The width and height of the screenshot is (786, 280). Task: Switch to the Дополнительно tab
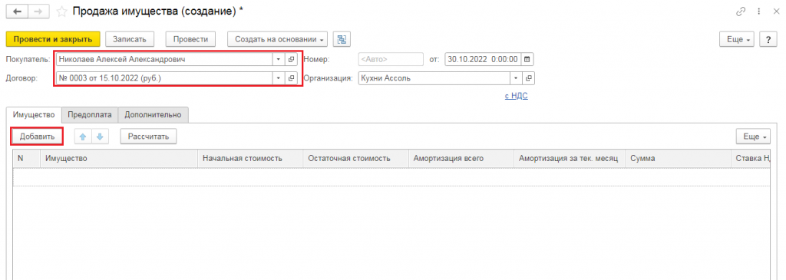(153, 114)
